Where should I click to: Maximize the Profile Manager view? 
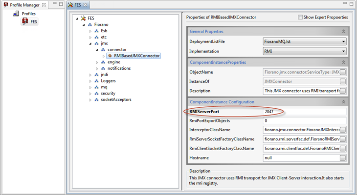point(61,4)
